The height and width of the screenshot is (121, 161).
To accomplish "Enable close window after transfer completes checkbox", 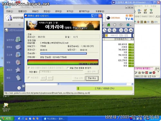I will click(68, 68).
